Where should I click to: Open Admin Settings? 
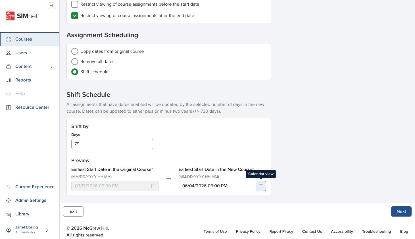30,200
